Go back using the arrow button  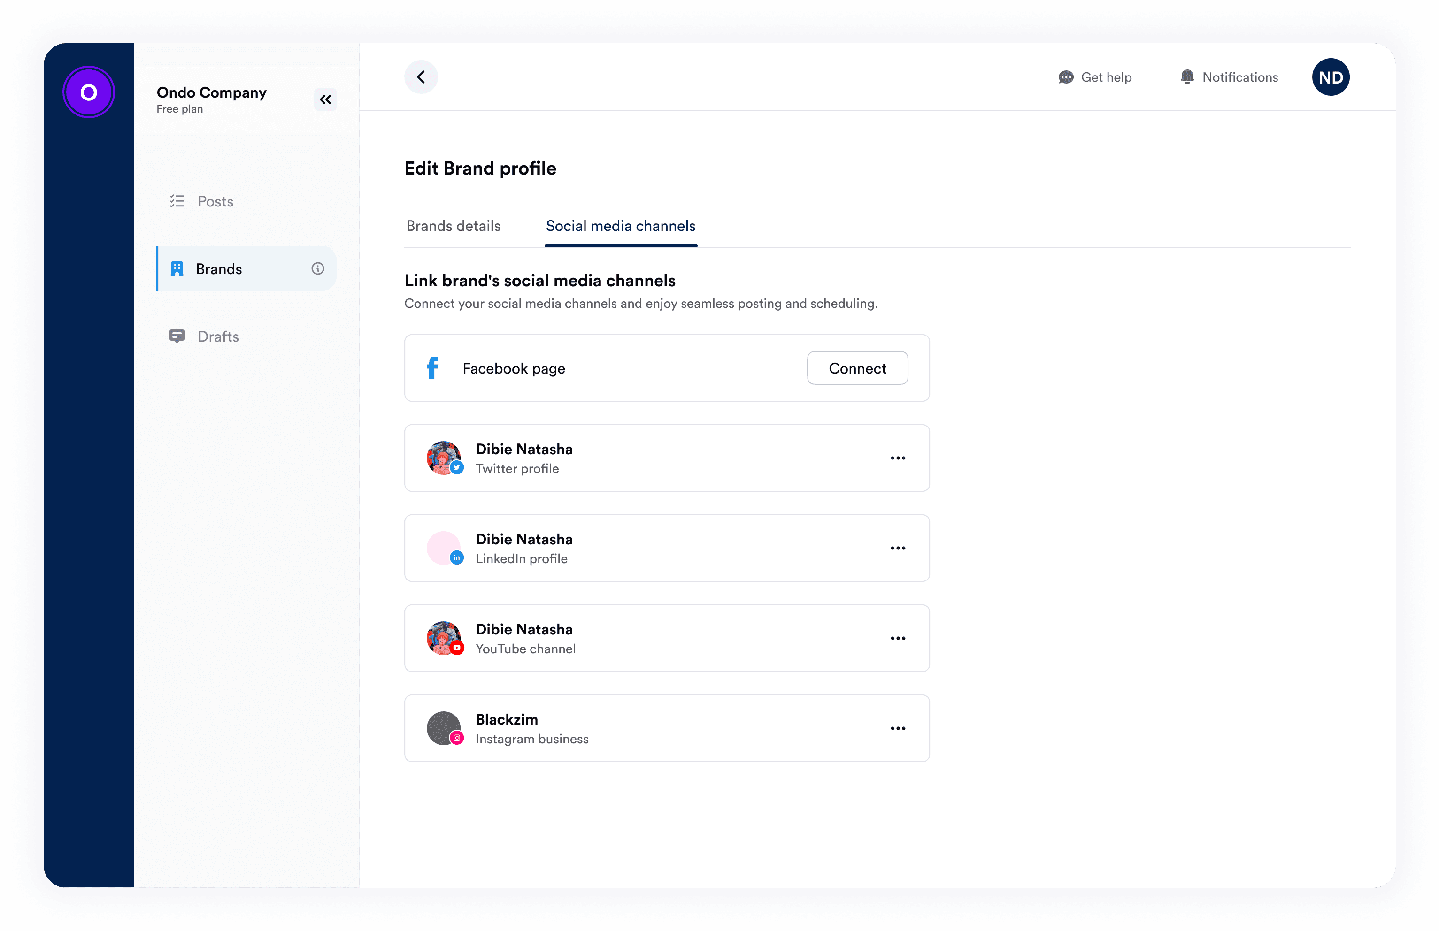click(x=421, y=77)
